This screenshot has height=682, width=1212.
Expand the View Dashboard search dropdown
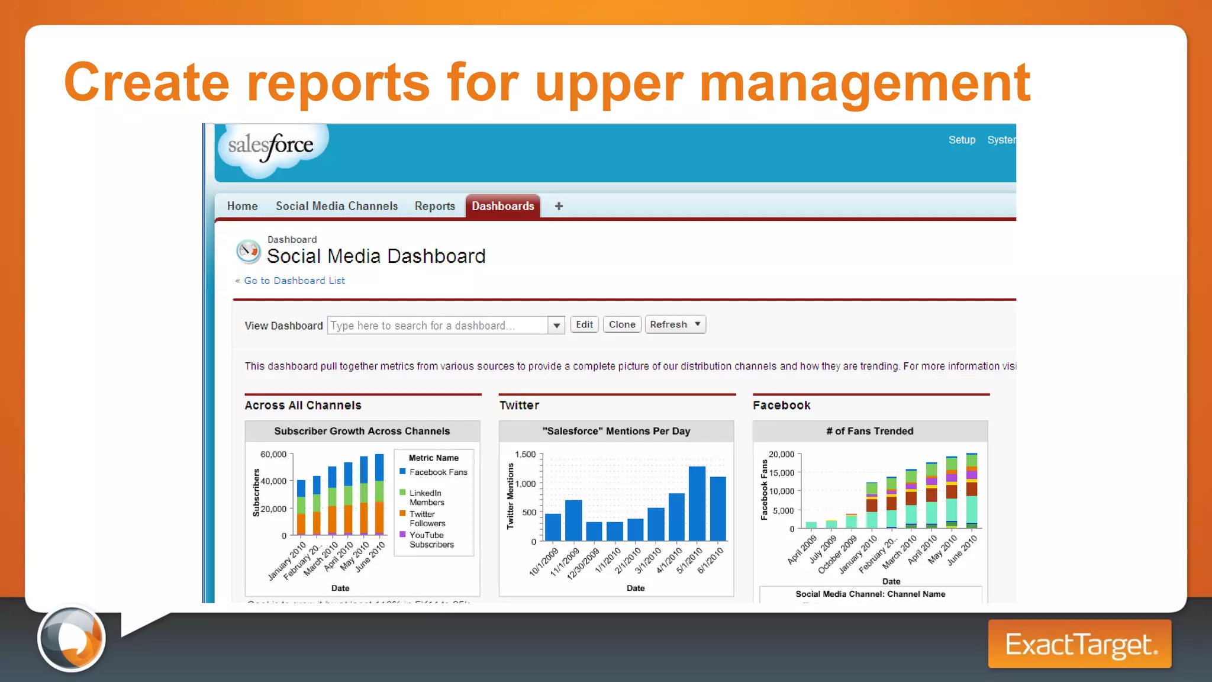pyautogui.click(x=556, y=325)
